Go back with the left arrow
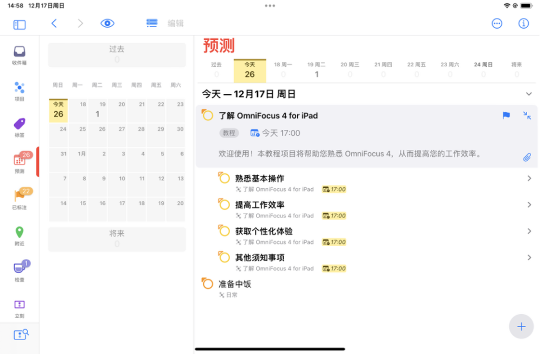This screenshot has width=540, height=354. 54,24
